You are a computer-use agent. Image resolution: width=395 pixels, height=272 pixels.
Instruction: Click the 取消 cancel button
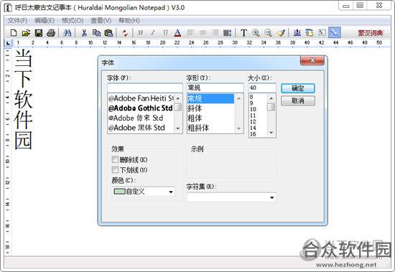coord(298,100)
